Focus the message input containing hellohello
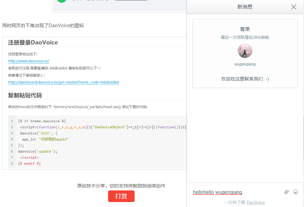This screenshot has width=304, height=207. click(x=232, y=192)
